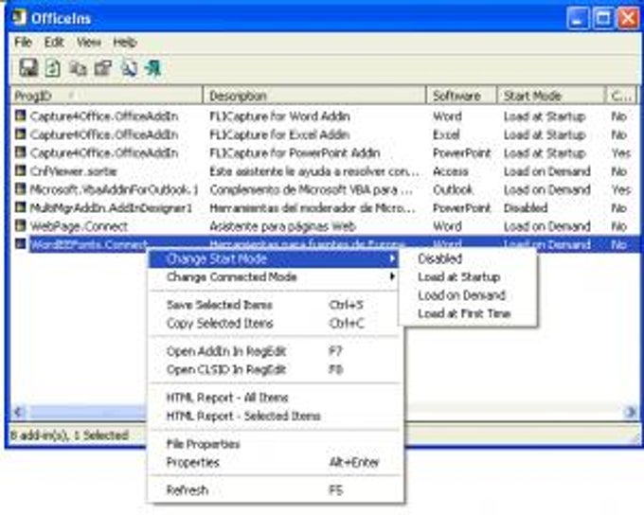The height and width of the screenshot is (515, 644).
Task: Open the Edit menu
Action: click(x=54, y=42)
